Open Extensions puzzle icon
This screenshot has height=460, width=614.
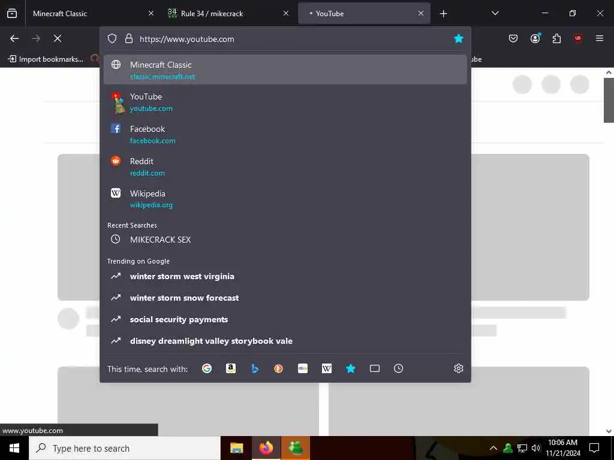tap(556, 38)
